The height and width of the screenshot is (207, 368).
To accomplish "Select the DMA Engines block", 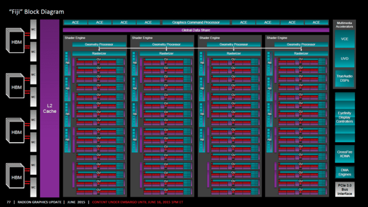I will [x=344, y=172].
